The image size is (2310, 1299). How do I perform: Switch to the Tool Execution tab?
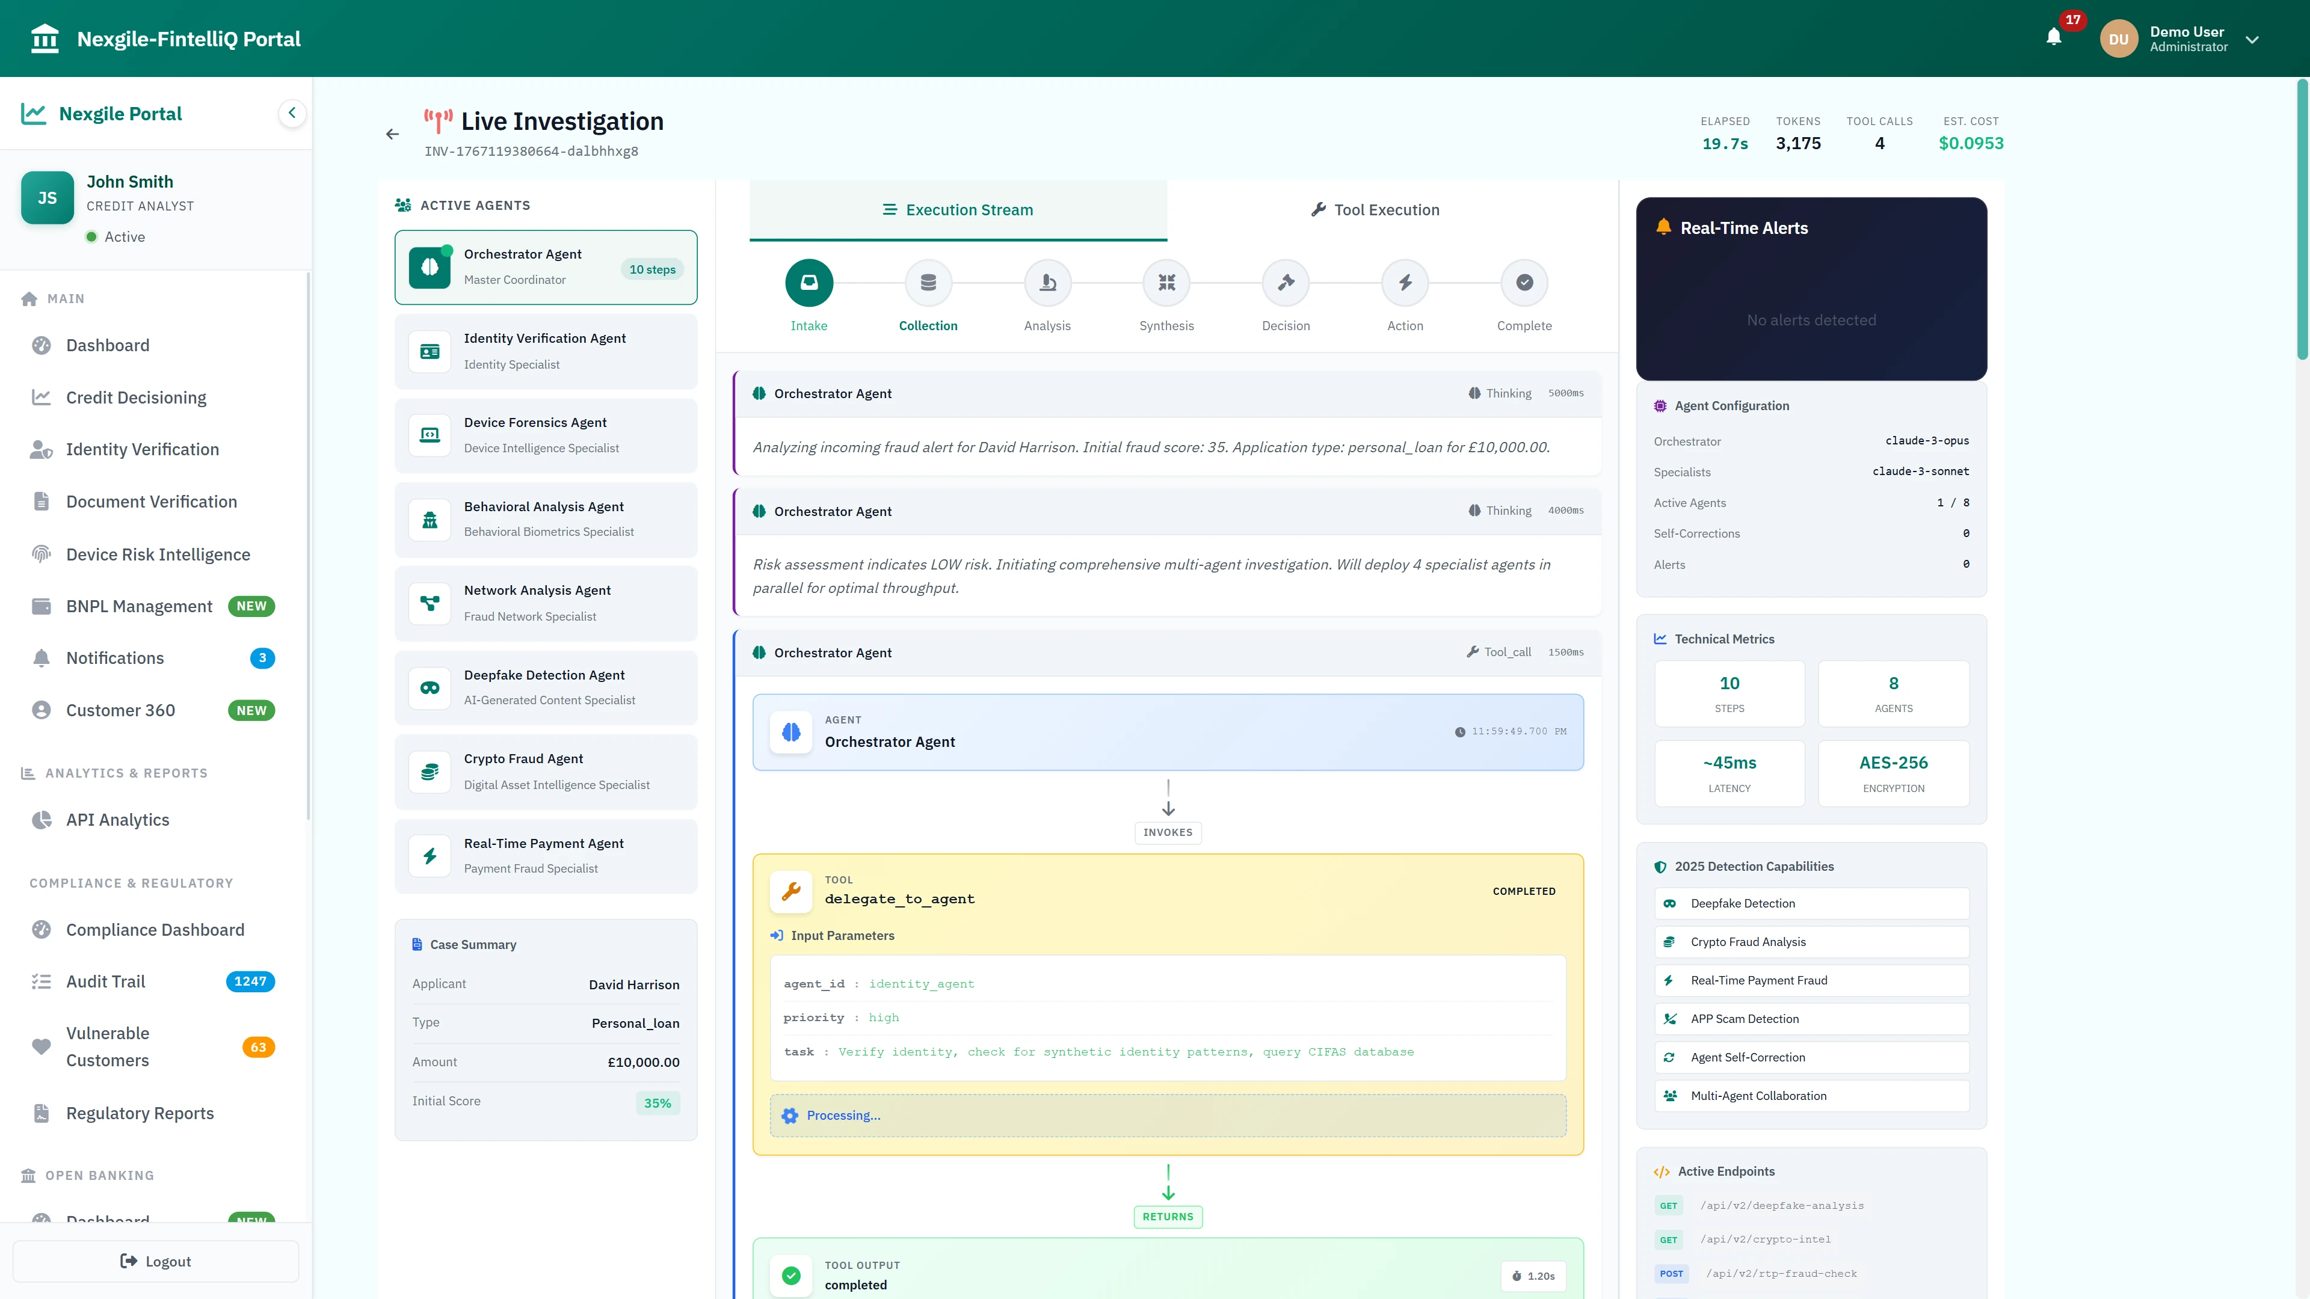click(1375, 210)
